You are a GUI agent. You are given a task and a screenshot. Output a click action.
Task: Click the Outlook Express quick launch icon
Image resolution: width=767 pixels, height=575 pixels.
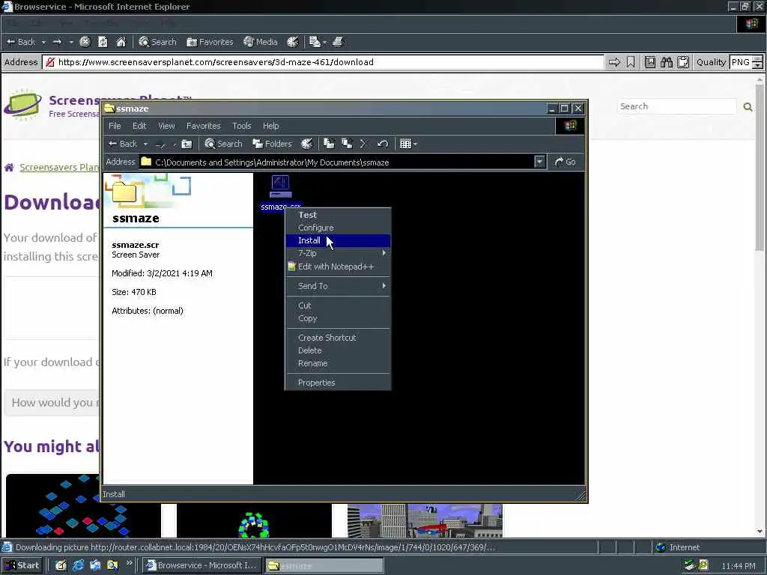click(x=95, y=565)
